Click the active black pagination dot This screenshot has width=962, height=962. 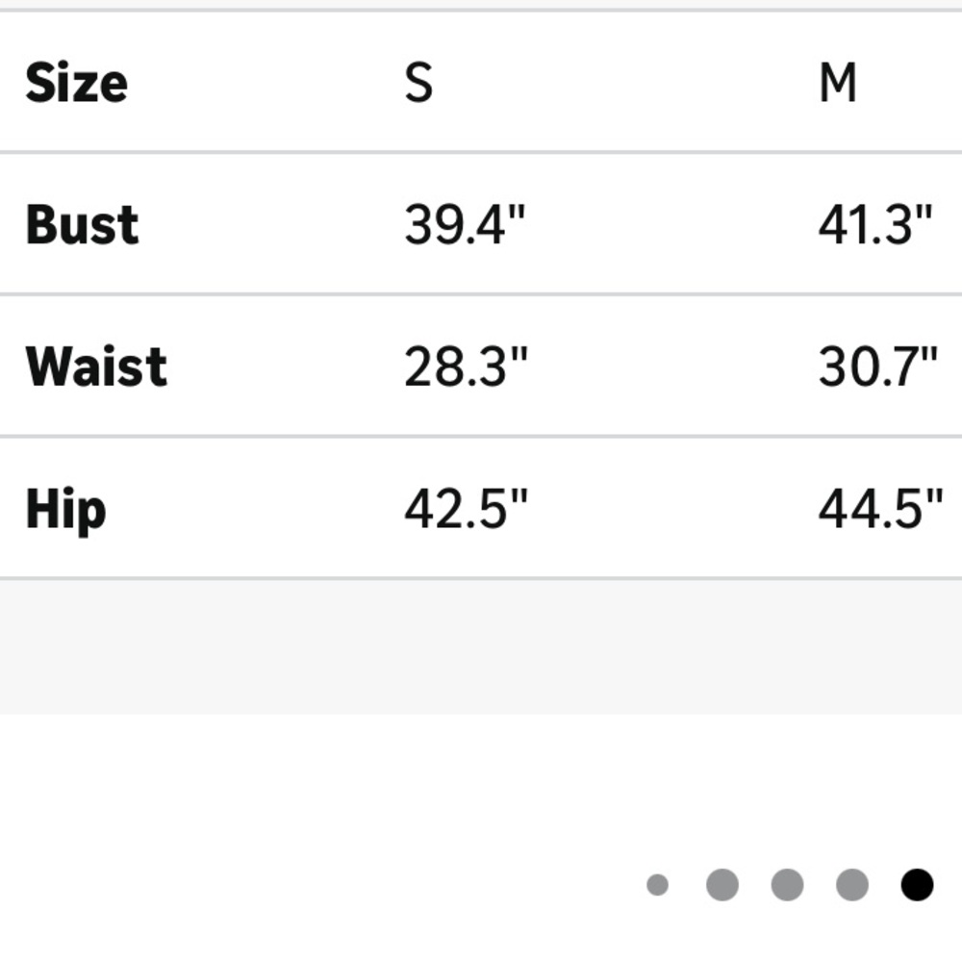pos(917,885)
